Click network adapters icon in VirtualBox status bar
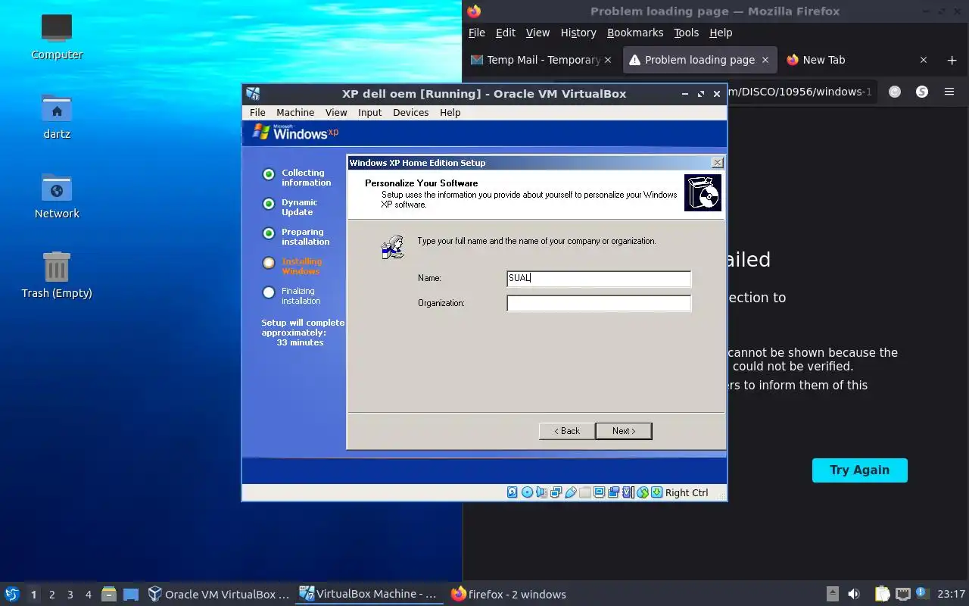969x606 pixels. 556,492
